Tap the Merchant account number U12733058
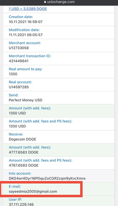 click(19, 48)
